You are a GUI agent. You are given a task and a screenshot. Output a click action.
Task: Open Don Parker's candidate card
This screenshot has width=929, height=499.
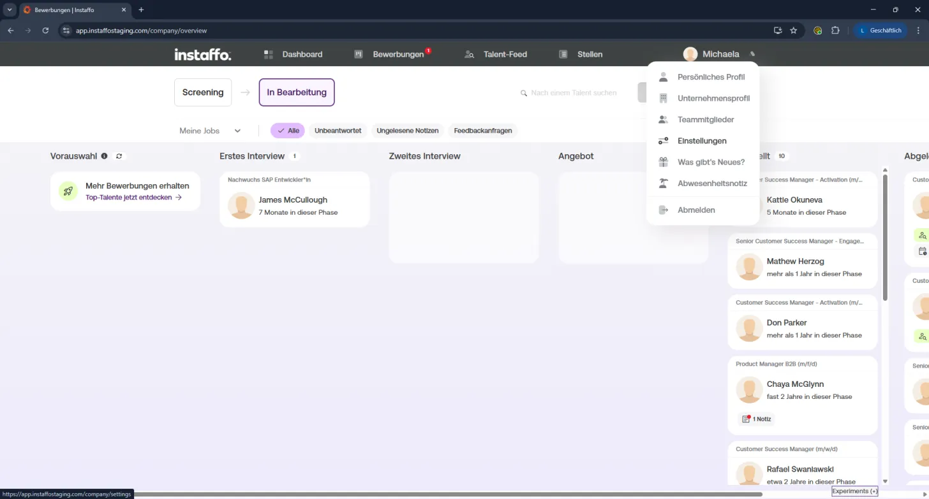(803, 322)
